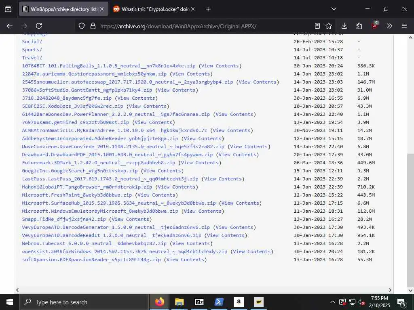The width and height of the screenshot is (414, 310).
Task: Close the Win8AppxArchive directory listing tab
Action: coord(102,9)
